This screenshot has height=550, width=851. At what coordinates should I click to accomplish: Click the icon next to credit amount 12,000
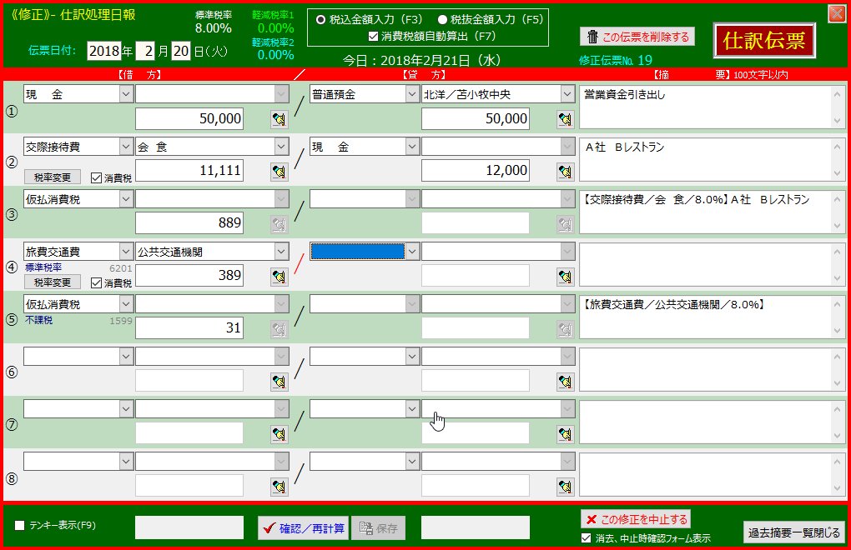point(566,172)
